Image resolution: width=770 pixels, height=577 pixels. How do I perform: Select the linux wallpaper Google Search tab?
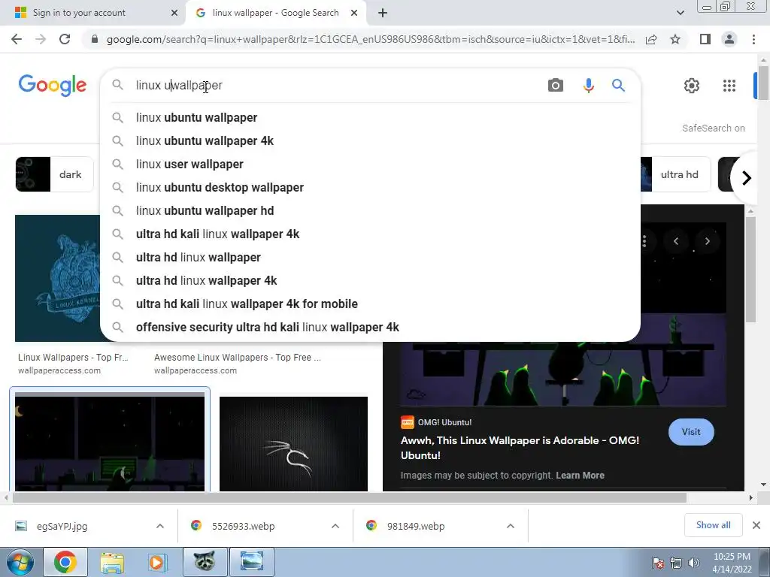pos(275,13)
